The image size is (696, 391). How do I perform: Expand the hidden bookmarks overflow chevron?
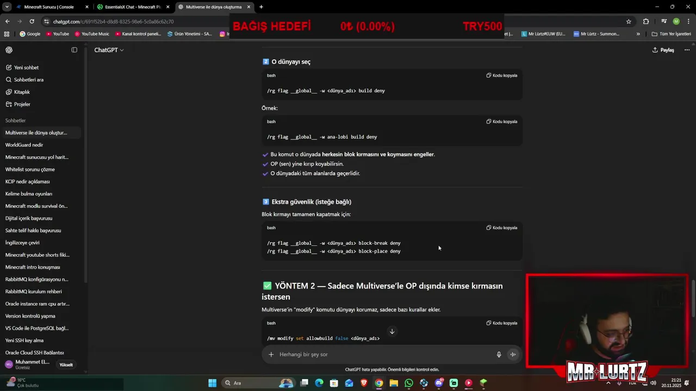click(638, 34)
